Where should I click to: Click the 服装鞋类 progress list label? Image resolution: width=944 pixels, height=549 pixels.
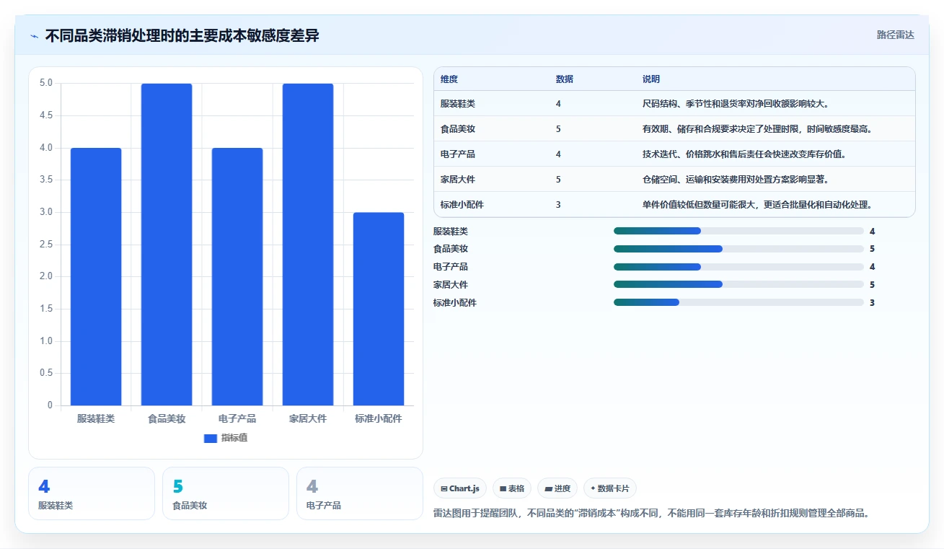tap(451, 231)
